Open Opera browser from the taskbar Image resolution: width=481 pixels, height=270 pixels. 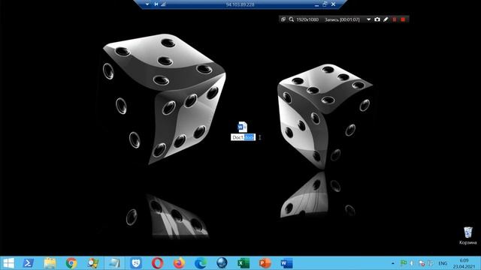click(157, 263)
